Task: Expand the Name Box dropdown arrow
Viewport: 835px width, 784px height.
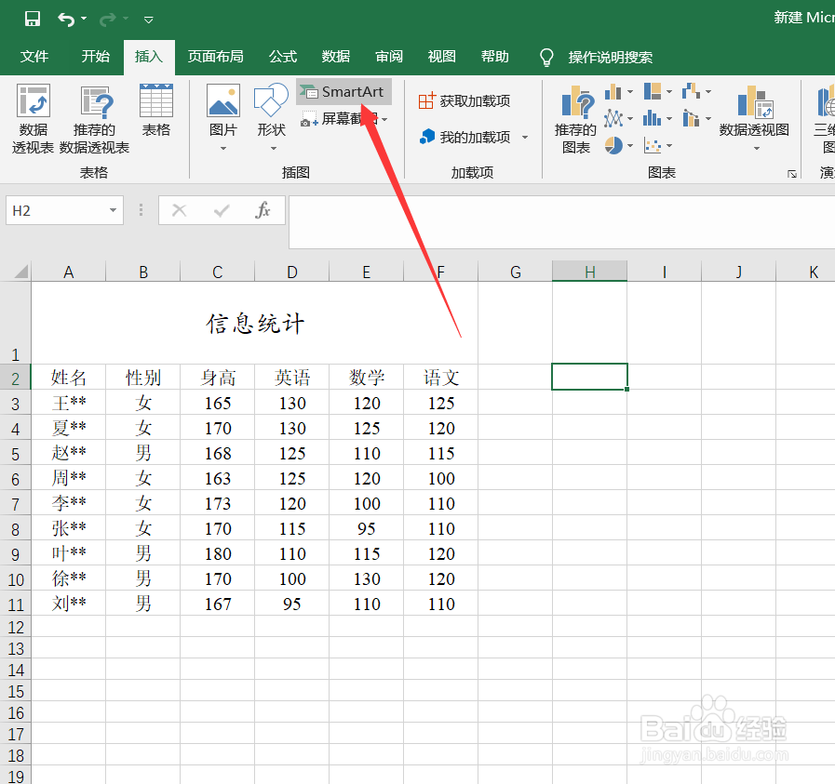Action: (113, 210)
